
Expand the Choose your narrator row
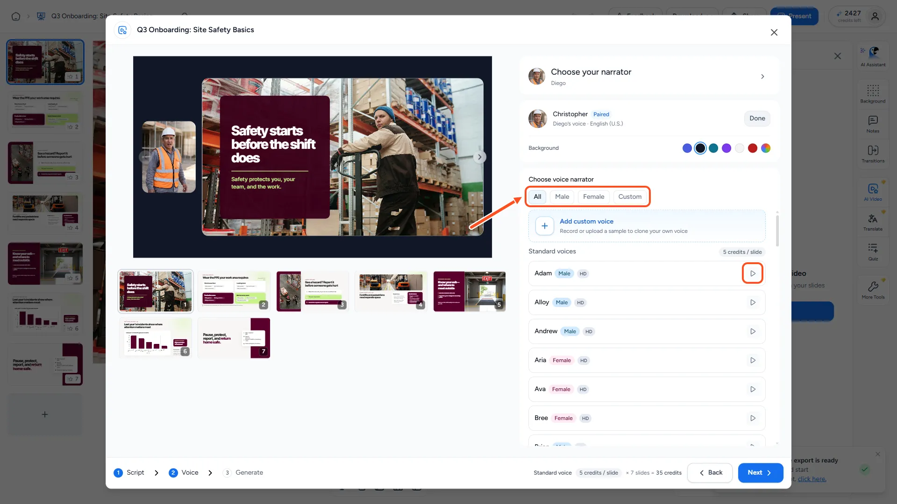(x=649, y=77)
